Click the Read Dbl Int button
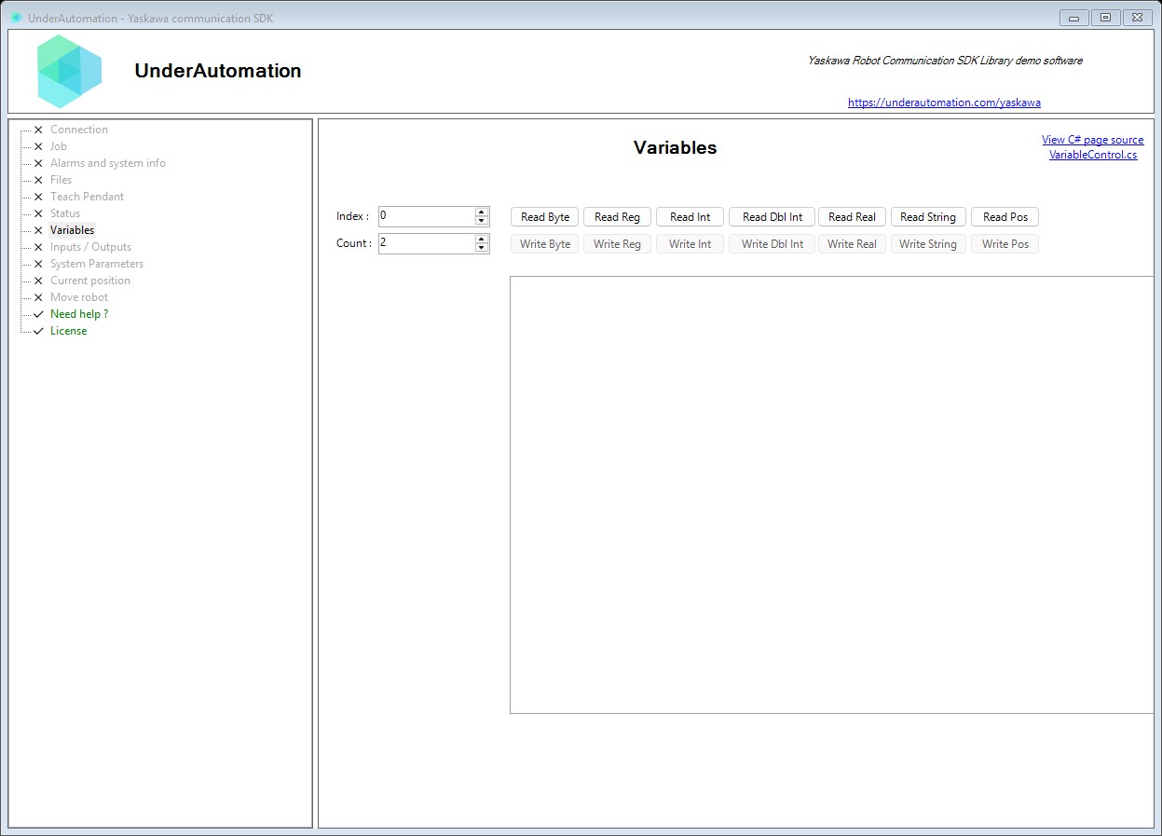 point(772,217)
